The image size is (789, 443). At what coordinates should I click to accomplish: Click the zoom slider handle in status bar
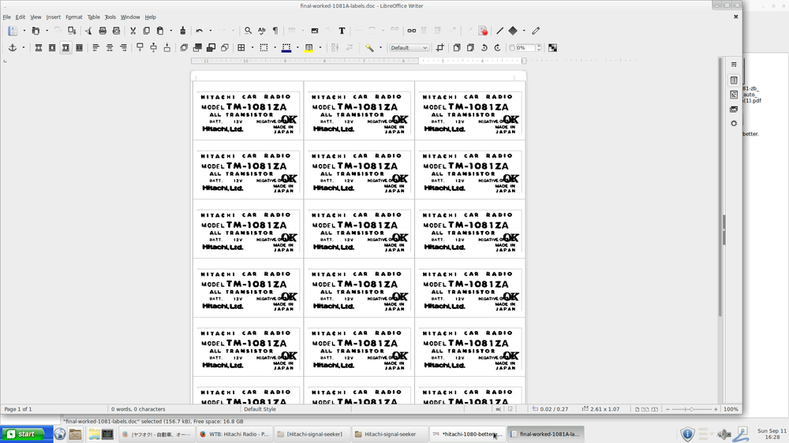pos(691,409)
